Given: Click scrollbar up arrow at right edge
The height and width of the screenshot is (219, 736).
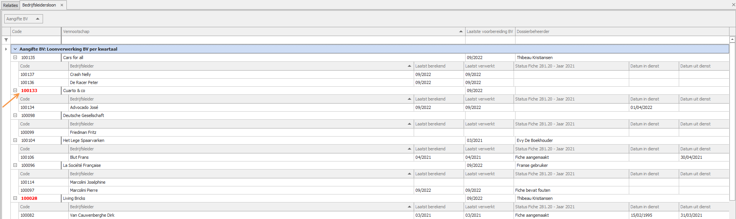Looking at the screenshot, I should [x=732, y=40].
